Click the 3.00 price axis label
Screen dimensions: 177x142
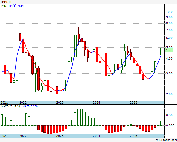point(169,73)
